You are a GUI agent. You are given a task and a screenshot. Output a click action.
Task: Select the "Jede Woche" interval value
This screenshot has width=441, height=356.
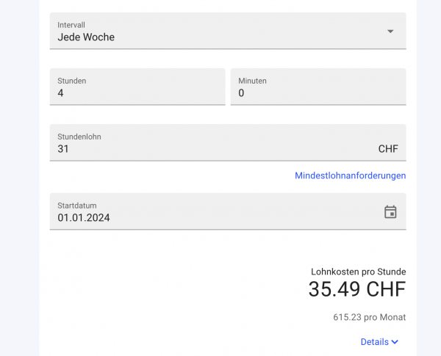coord(86,37)
